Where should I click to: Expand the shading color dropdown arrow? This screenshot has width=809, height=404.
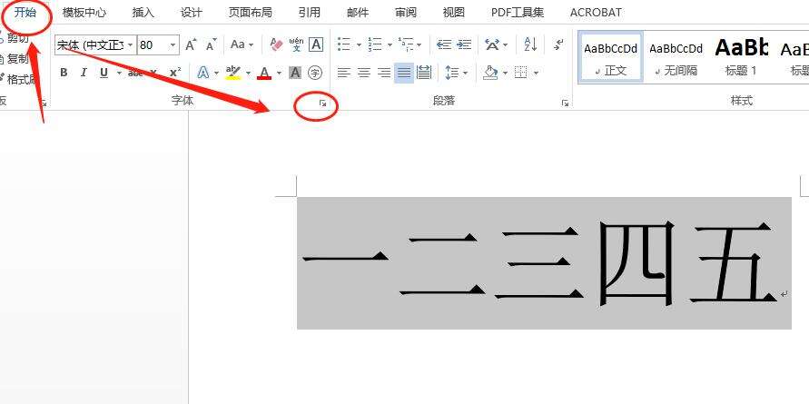[x=505, y=73]
